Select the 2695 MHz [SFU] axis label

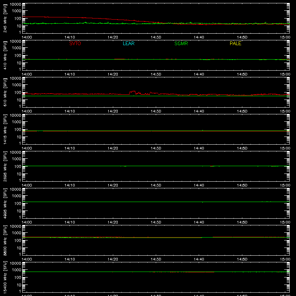pyautogui.click(x=5, y=166)
